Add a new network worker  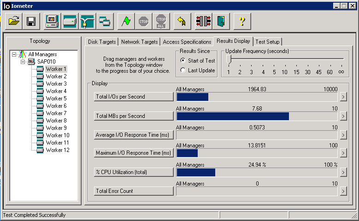87,22
